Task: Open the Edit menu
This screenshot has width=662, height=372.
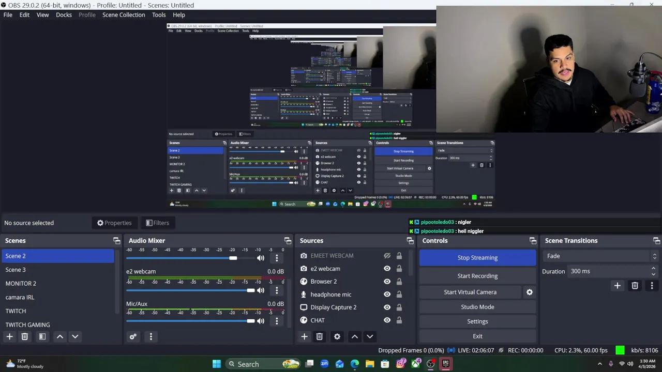Action: 24,15
